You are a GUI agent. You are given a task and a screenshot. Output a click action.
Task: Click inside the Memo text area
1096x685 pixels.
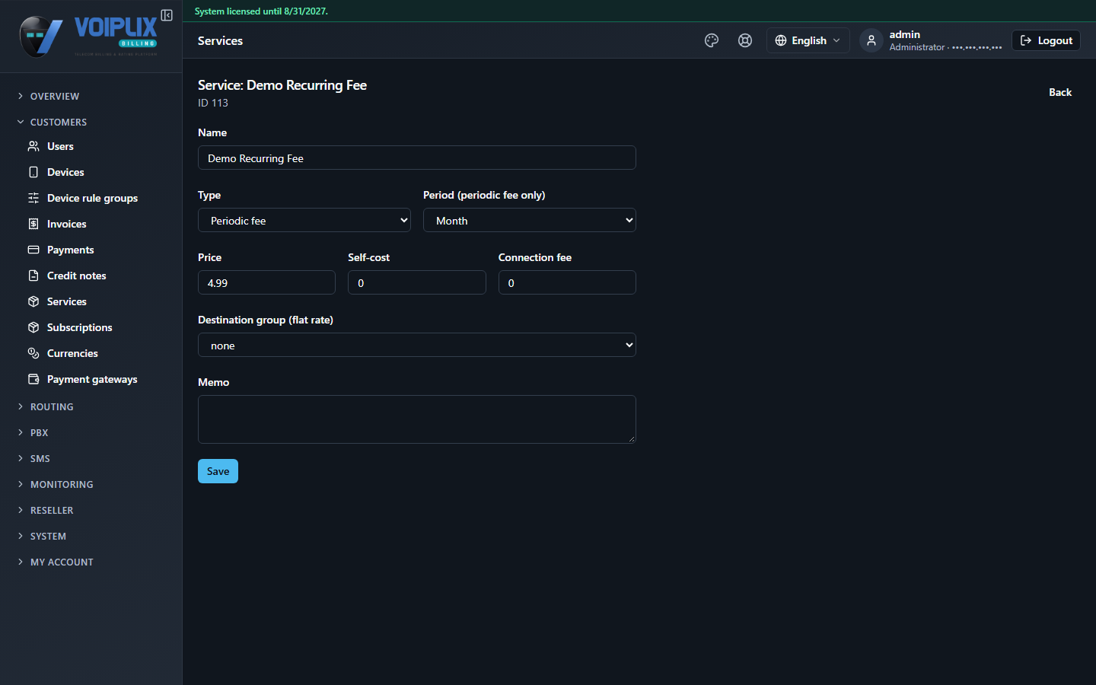pyautogui.click(x=417, y=419)
